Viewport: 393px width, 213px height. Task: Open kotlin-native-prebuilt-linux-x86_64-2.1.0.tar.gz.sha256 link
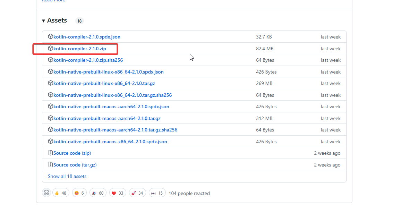[x=112, y=95]
